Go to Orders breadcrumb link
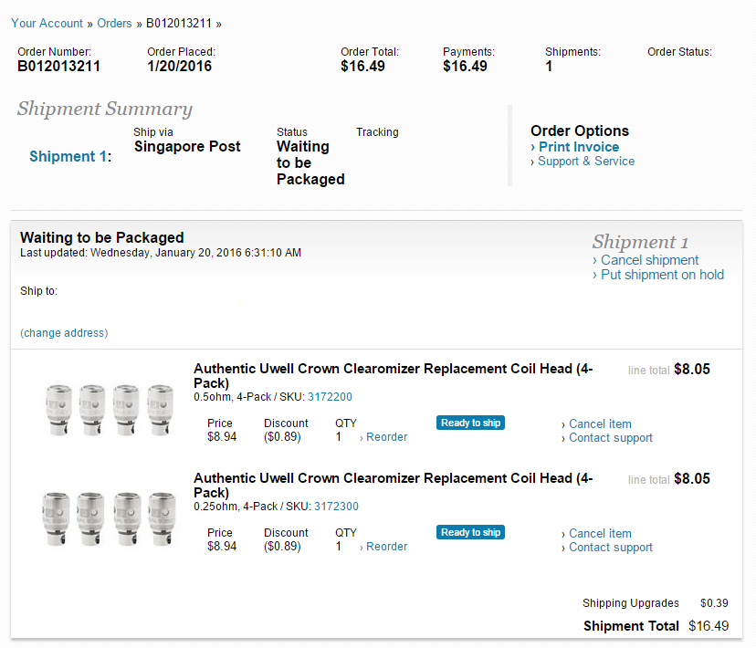 coord(114,23)
